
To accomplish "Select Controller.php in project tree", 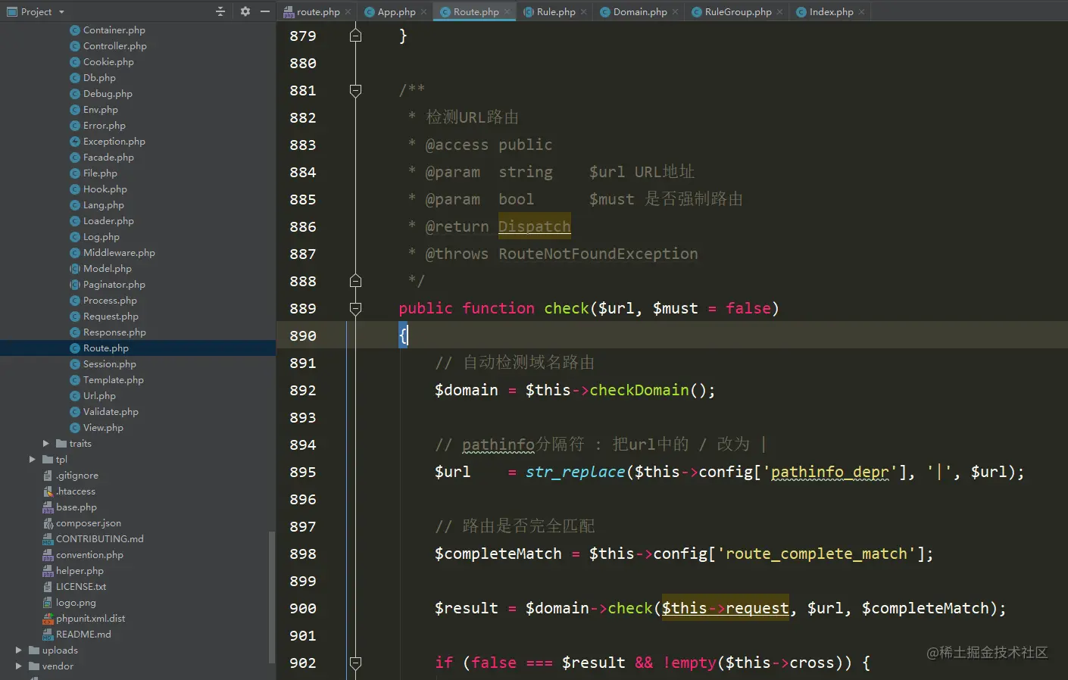I will point(114,46).
